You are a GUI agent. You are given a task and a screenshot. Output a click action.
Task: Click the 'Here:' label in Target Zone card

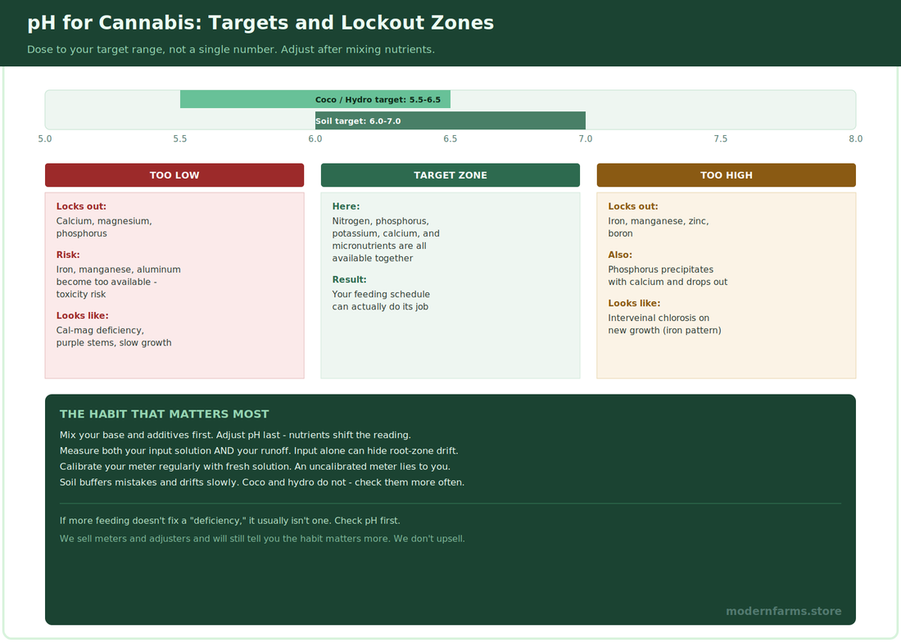click(x=346, y=206)
